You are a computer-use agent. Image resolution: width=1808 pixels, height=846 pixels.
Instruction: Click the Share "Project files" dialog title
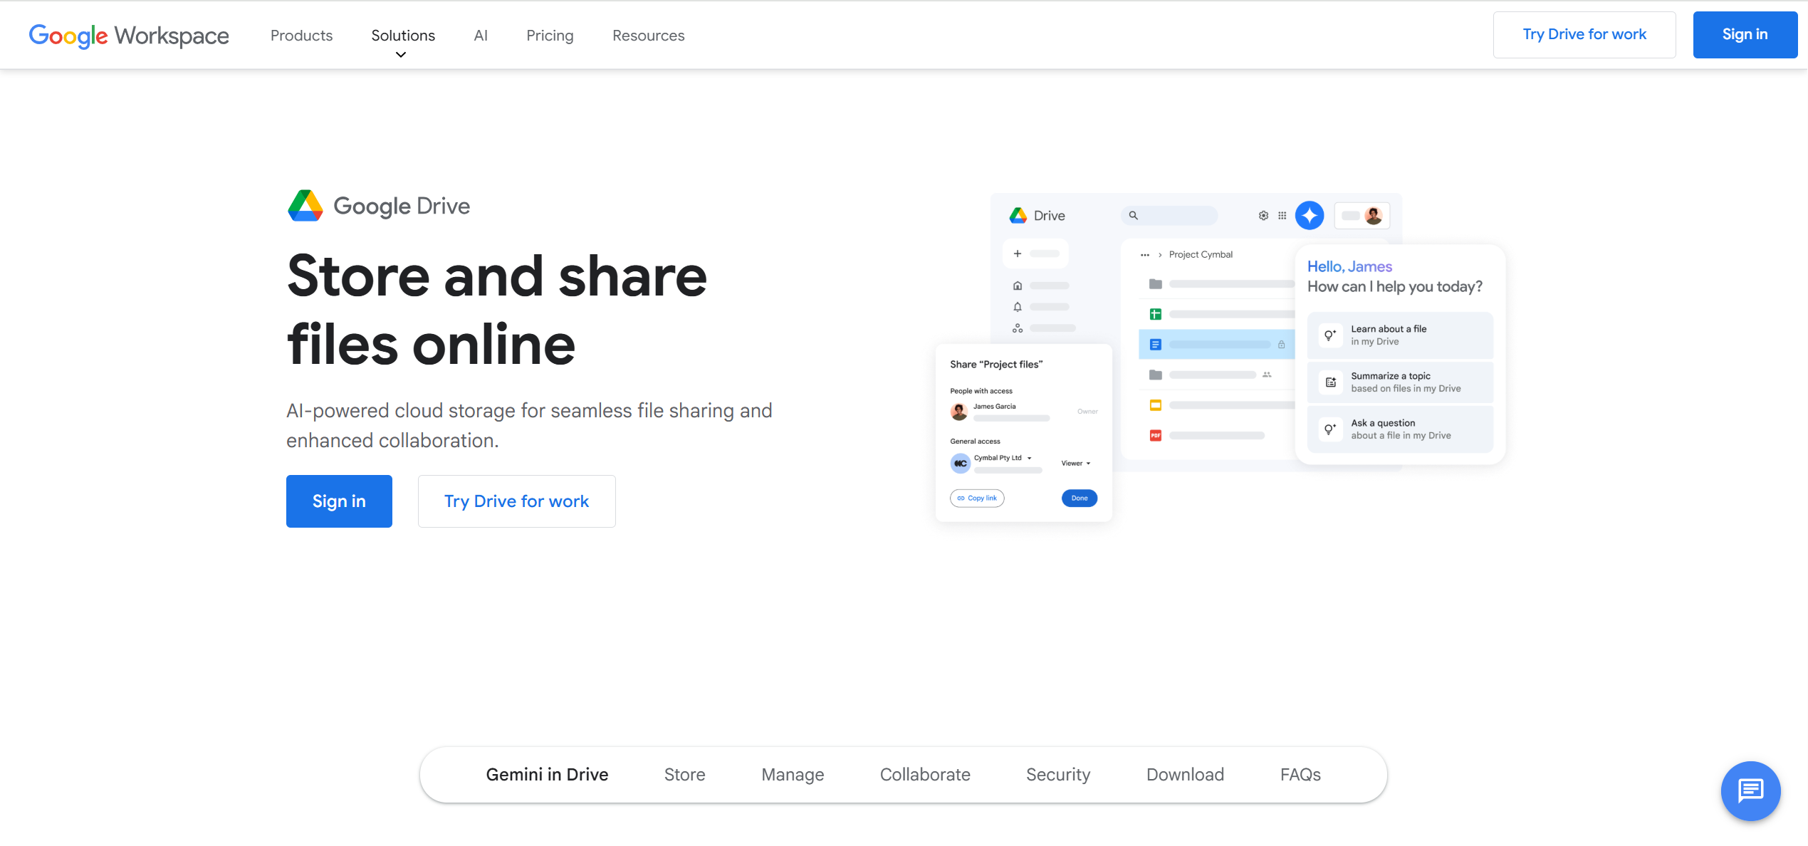pyautogui.click(x=996, y=365)
